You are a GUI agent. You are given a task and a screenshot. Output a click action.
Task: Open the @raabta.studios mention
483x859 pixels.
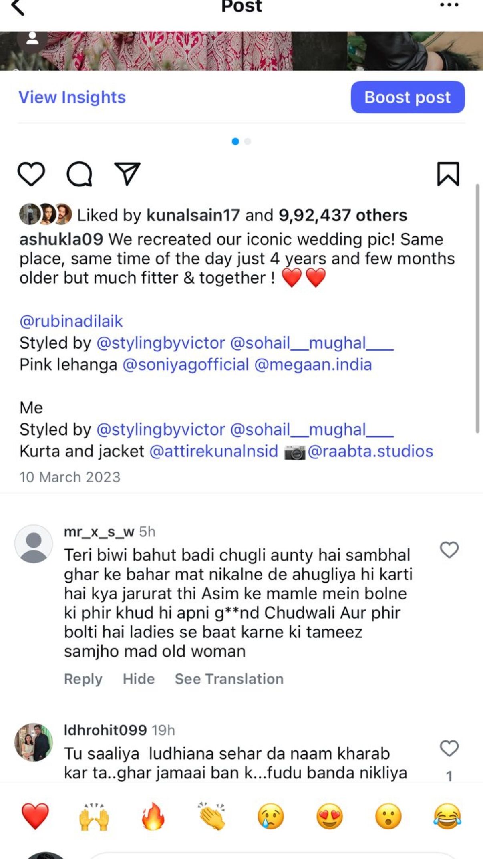(x=370, y=451)
